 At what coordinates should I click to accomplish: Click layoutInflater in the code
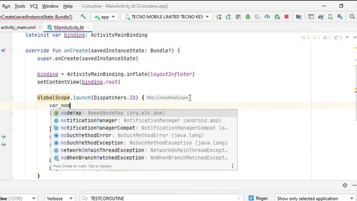click(171, 74)
